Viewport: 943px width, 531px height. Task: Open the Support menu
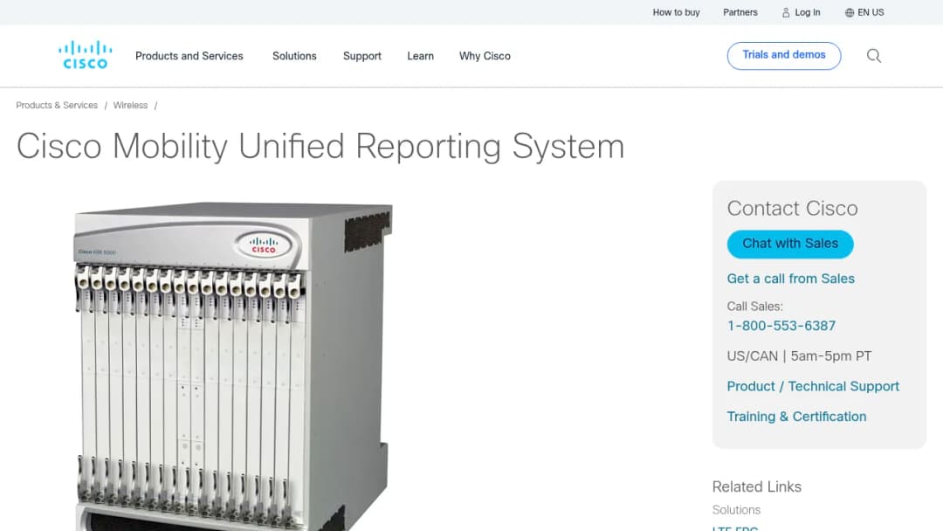point(362,56)
